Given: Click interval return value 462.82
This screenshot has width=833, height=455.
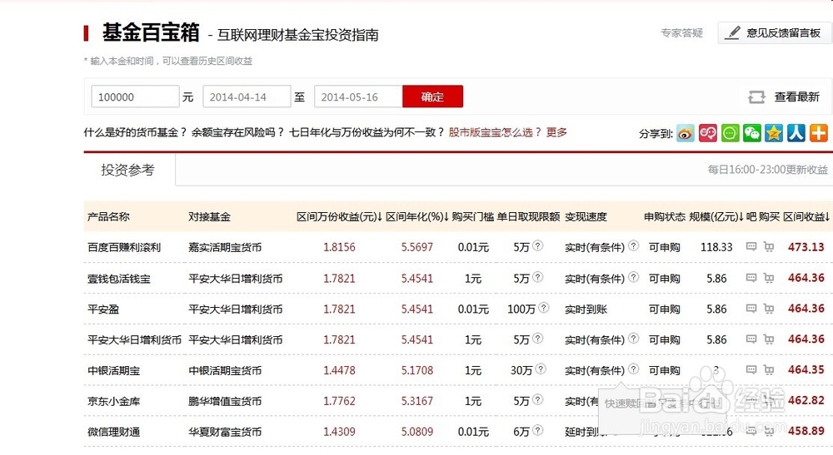Looking at the screenshot, I should tap(806, 400).
